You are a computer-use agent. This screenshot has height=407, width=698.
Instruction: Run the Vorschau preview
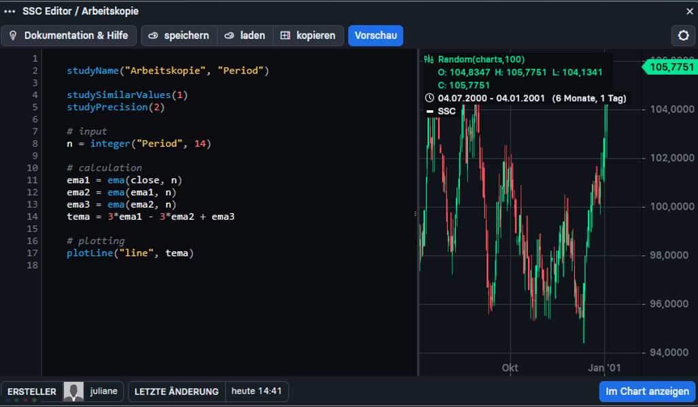click(x=376, y=35)
